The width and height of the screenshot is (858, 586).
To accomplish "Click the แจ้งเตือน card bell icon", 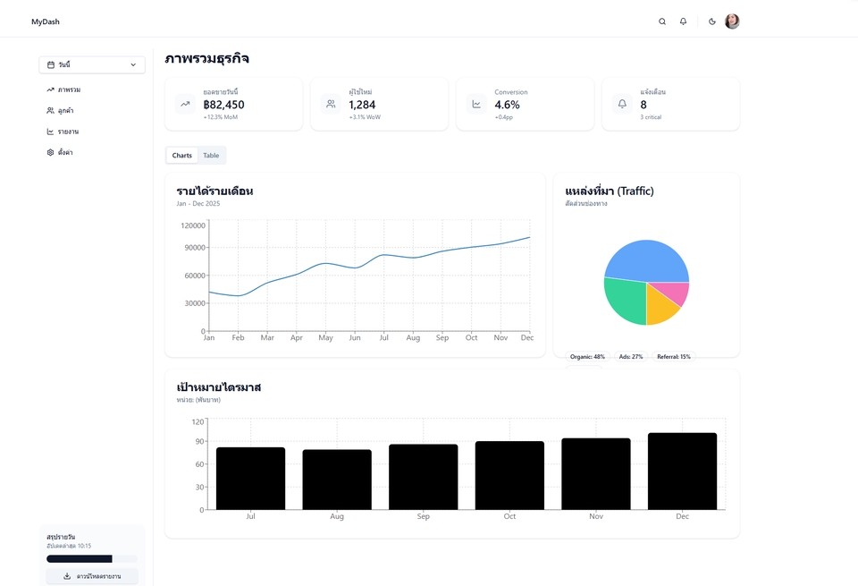I will click(621, 104).
